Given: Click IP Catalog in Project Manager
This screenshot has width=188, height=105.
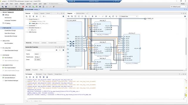Looking at the screenshot, I should coord(7,23).
